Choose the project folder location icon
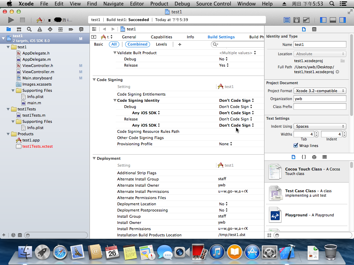This screenshot has width=354, height=265. pyautogui.click(x=343, y=61)
